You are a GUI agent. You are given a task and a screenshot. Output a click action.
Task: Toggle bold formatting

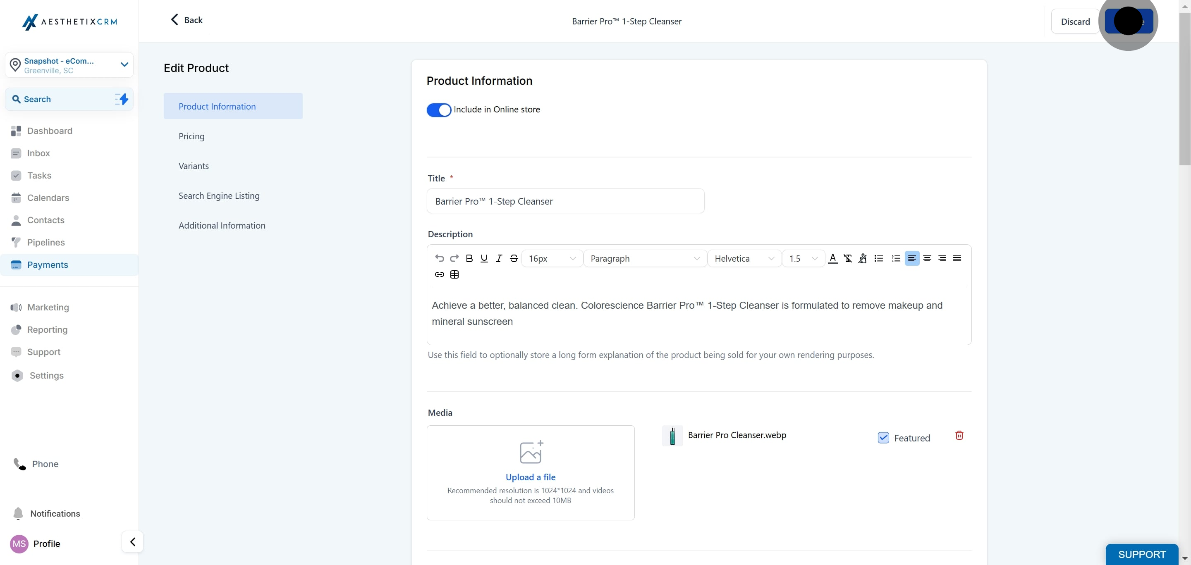coord(469,258)
